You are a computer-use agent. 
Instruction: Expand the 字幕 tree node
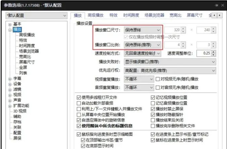pyautogui.click(x=10, y=79)
